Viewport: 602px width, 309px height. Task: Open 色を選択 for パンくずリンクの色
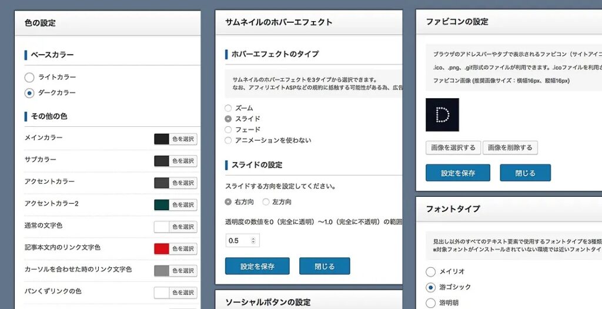pos(183,293)
